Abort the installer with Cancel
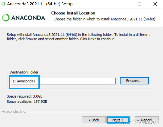 tap(147, 120)
